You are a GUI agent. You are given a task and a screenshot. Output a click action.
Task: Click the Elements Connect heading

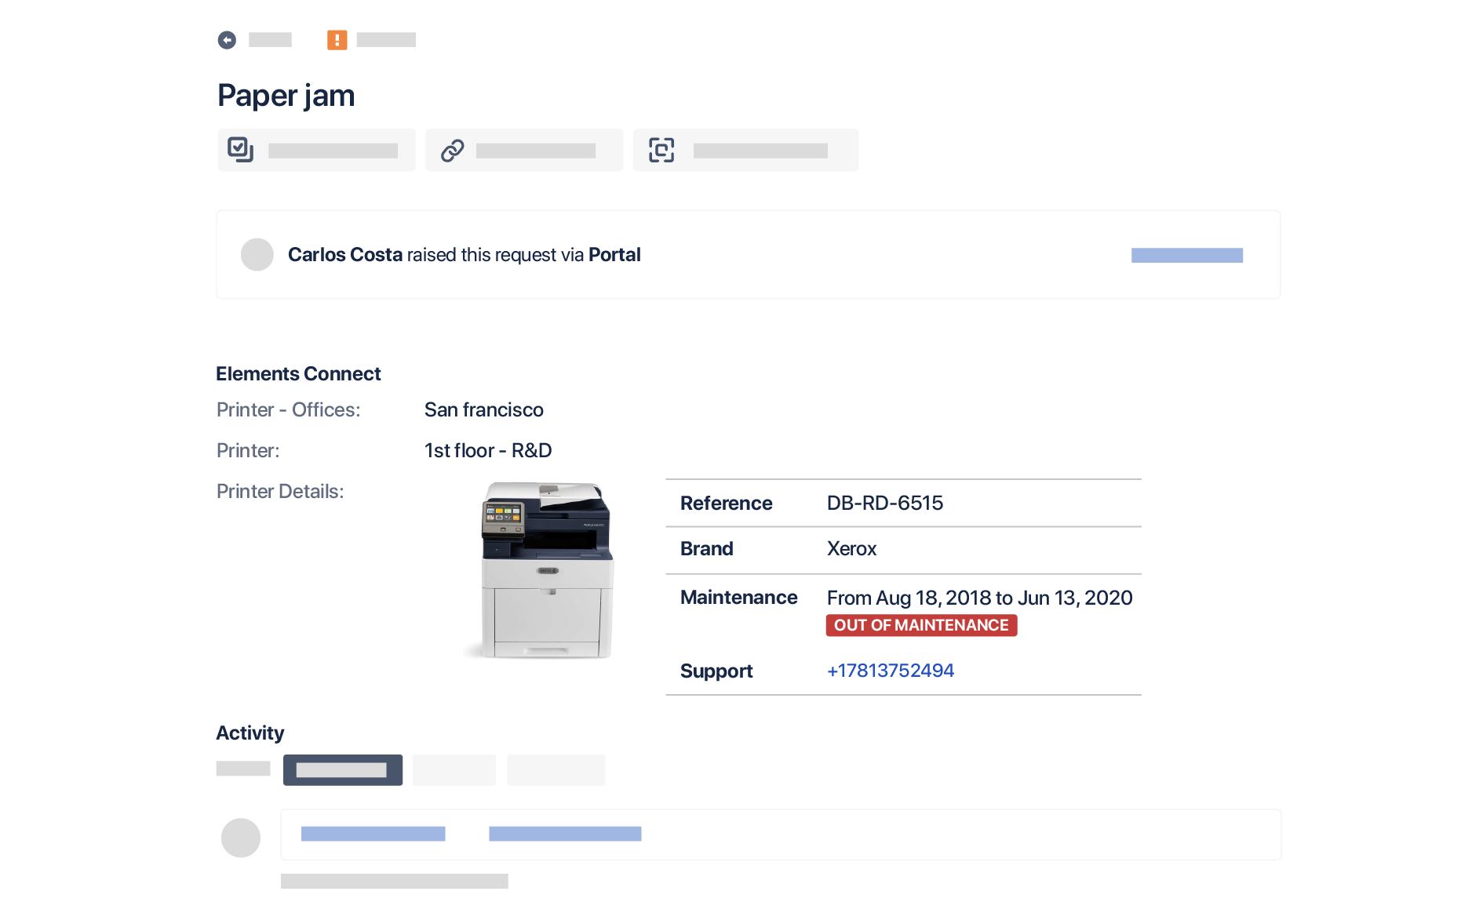(x=298, y=374)
